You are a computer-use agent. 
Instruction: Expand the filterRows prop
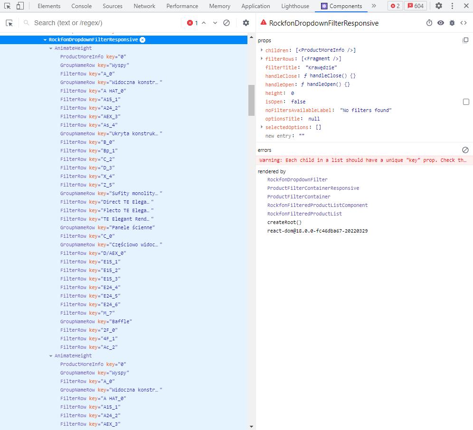(262, 58)
